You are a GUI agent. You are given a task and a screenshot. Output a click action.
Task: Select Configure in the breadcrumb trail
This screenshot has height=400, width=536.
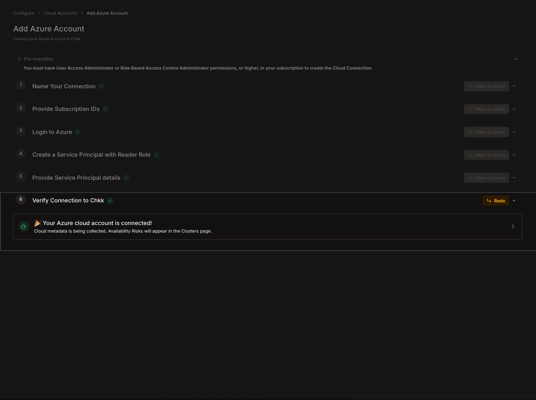coord(23,13)
